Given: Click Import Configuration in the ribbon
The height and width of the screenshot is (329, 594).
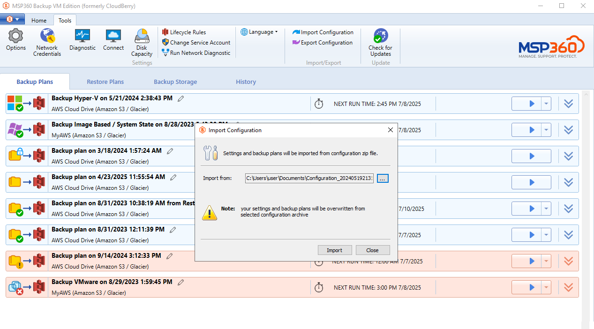Looking at the screenshot, I should (323, 32).
